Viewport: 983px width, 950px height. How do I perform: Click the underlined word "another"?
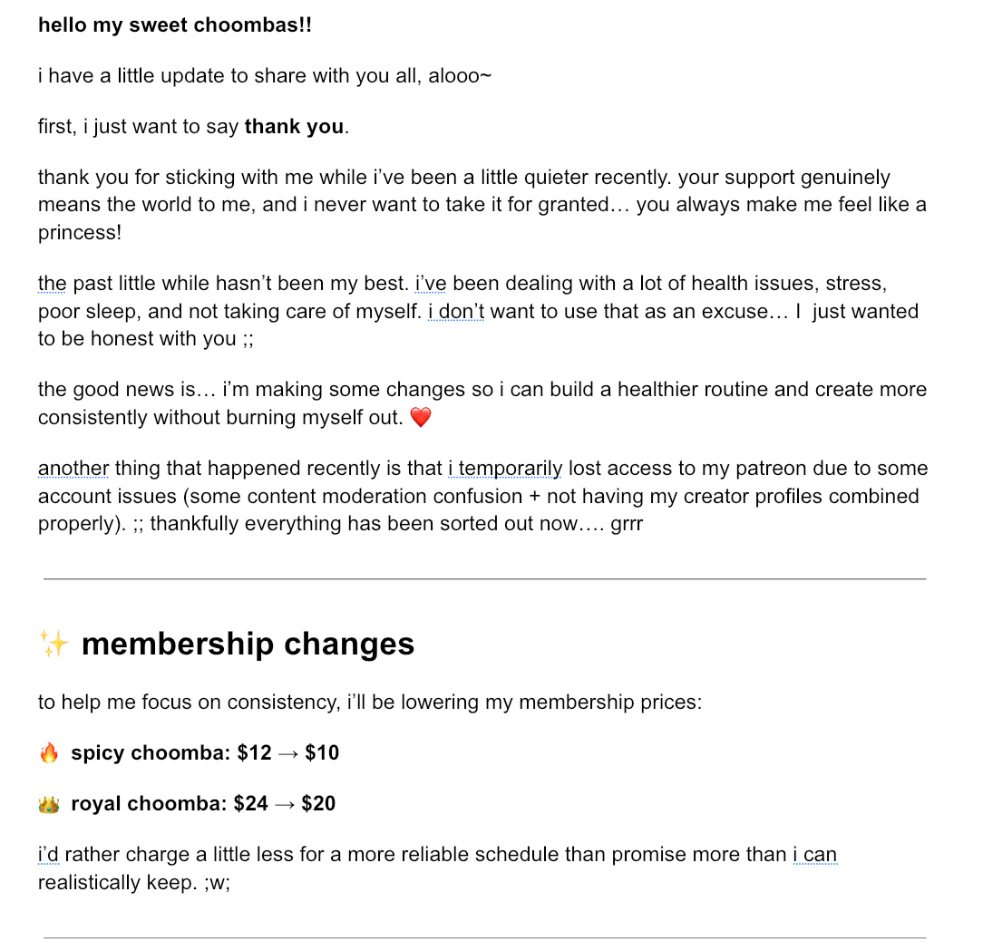[x=73, y=468]
